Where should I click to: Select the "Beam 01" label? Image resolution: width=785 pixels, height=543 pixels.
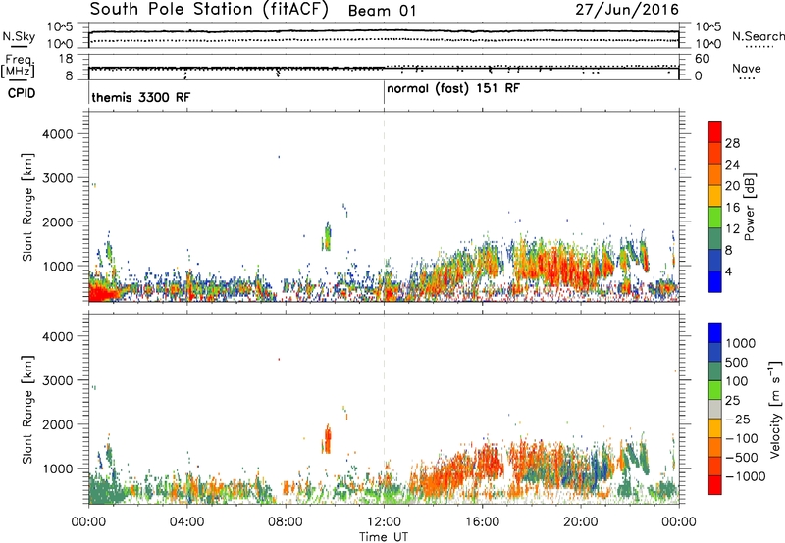[382, 11]
